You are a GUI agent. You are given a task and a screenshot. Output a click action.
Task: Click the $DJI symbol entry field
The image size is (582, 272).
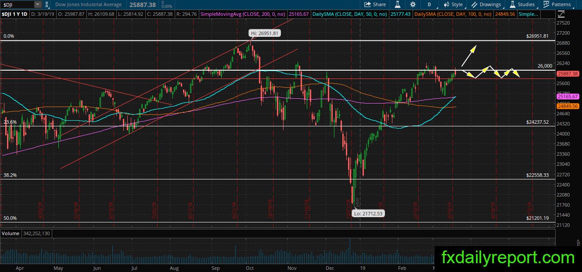(17, 4)
